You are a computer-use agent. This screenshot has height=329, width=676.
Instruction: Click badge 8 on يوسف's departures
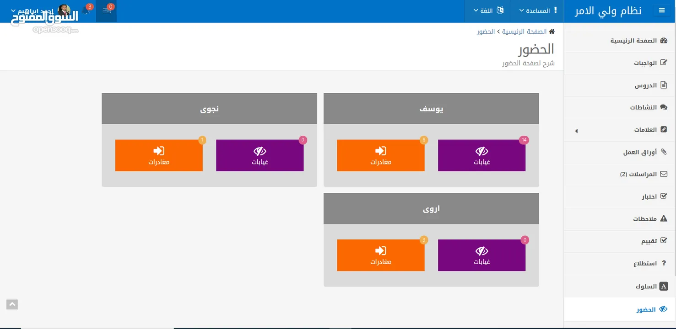click(424, 140)
